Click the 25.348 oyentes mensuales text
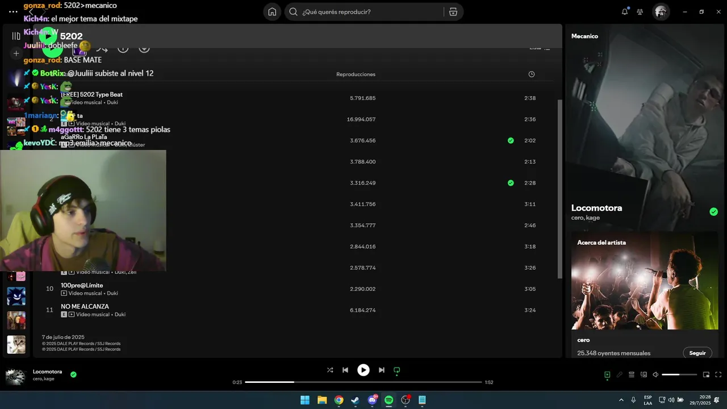Viewport: 727px width, 409px height. 613,353
